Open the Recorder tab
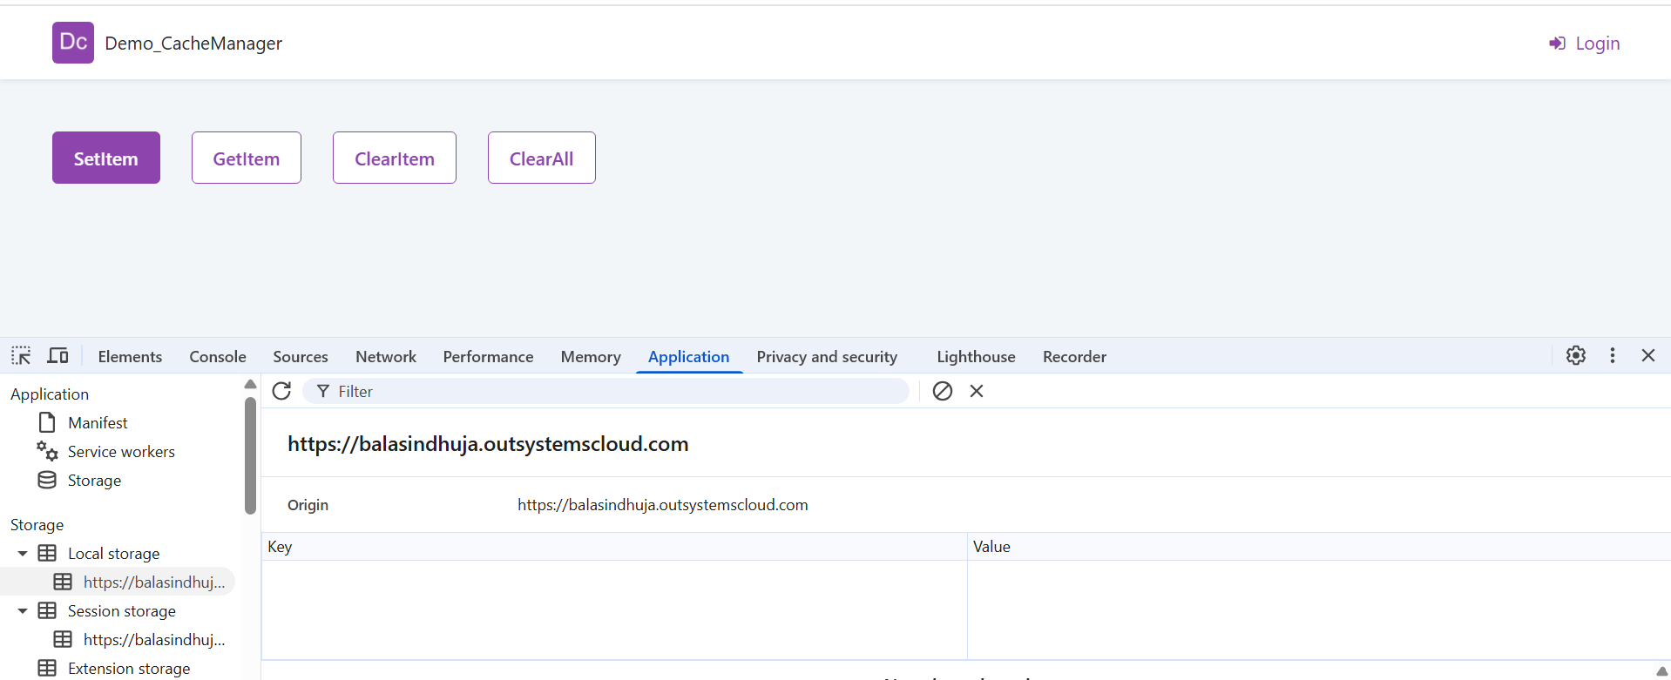 [x=1074, y=356]
